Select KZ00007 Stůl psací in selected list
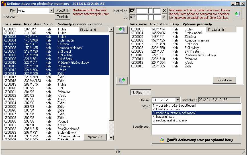The width and height of the screenshot is (247, 155). [x=186, y=44]
